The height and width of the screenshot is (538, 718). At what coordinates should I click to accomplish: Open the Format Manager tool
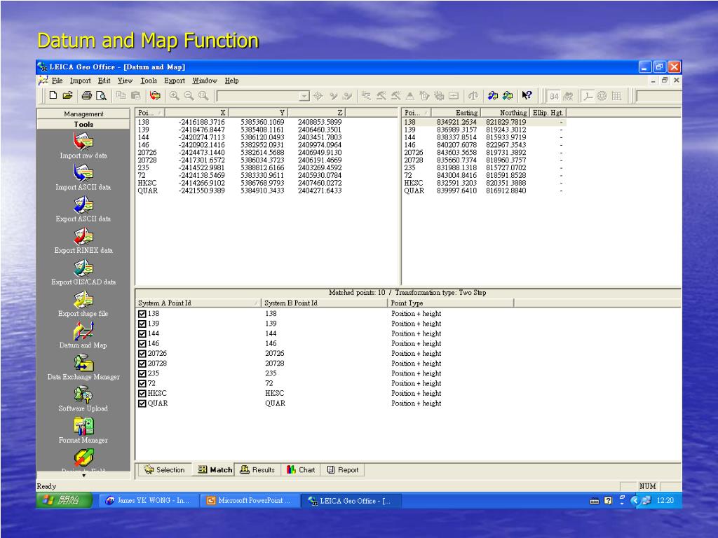tap(83, 430)
